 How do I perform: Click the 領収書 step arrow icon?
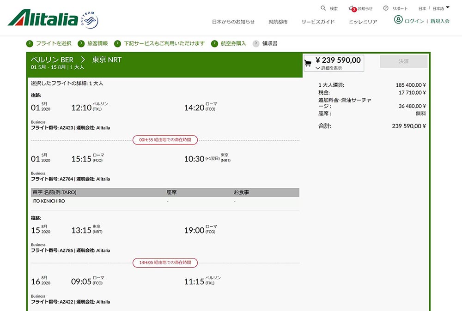256,43
